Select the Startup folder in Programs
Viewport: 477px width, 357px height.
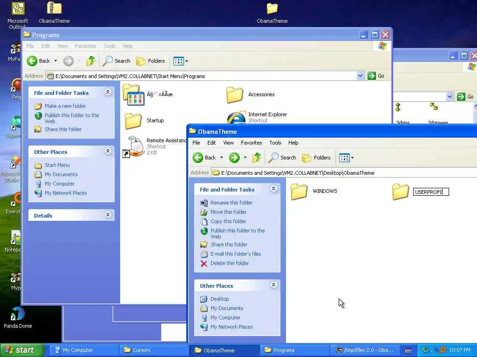pyautogui.click(x=133, y=120)
